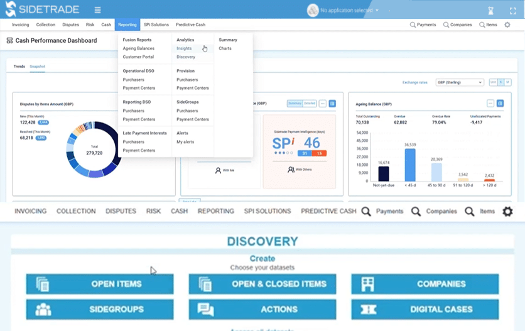
Task: Open Disputes in upper navigation
Action: pyautogui.click(x=70, y=24)
